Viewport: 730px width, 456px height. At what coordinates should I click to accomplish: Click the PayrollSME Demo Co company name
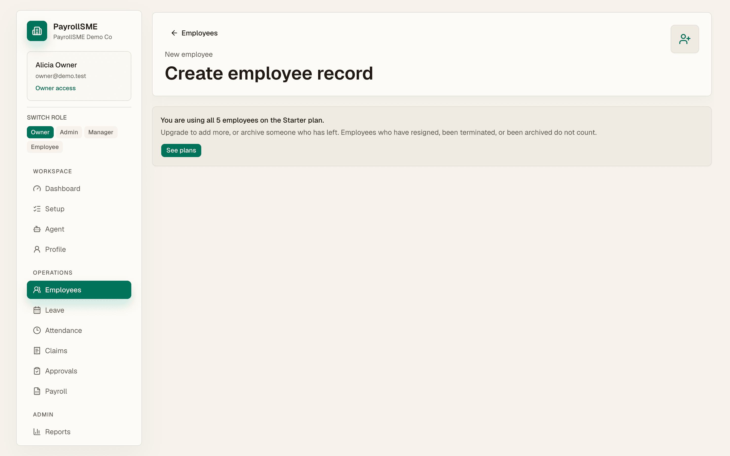coord(83,37)
